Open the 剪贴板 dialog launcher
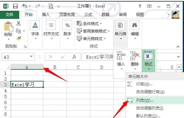Screen dimensions: 184x118 click(x=25, y=47)
